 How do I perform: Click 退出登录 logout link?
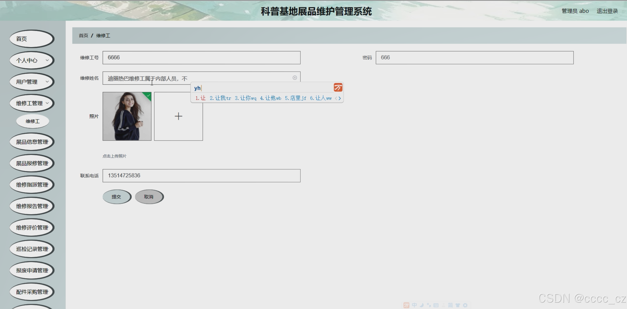click(607, 11)
